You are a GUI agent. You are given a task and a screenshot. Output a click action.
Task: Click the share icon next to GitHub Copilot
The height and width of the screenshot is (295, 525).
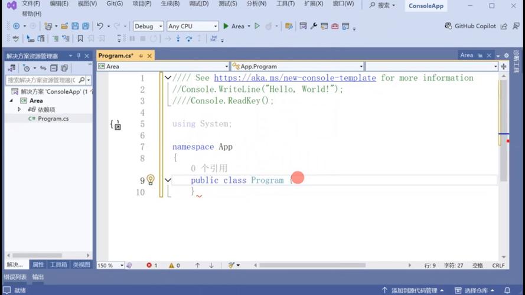504,26
